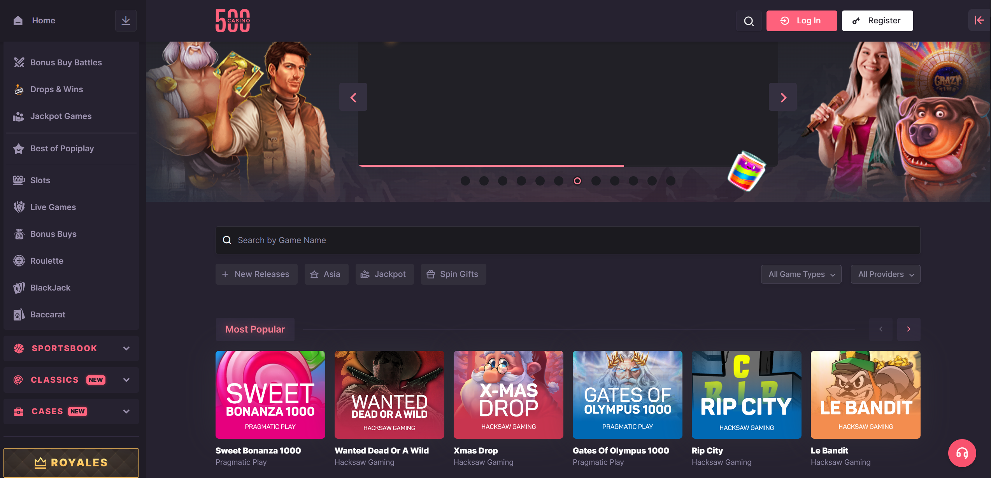Viewport: 991px width, 478px height.
Task: Expand the Sportsbook section chevron
Action: pyautogui.click(x=126, y=348)
